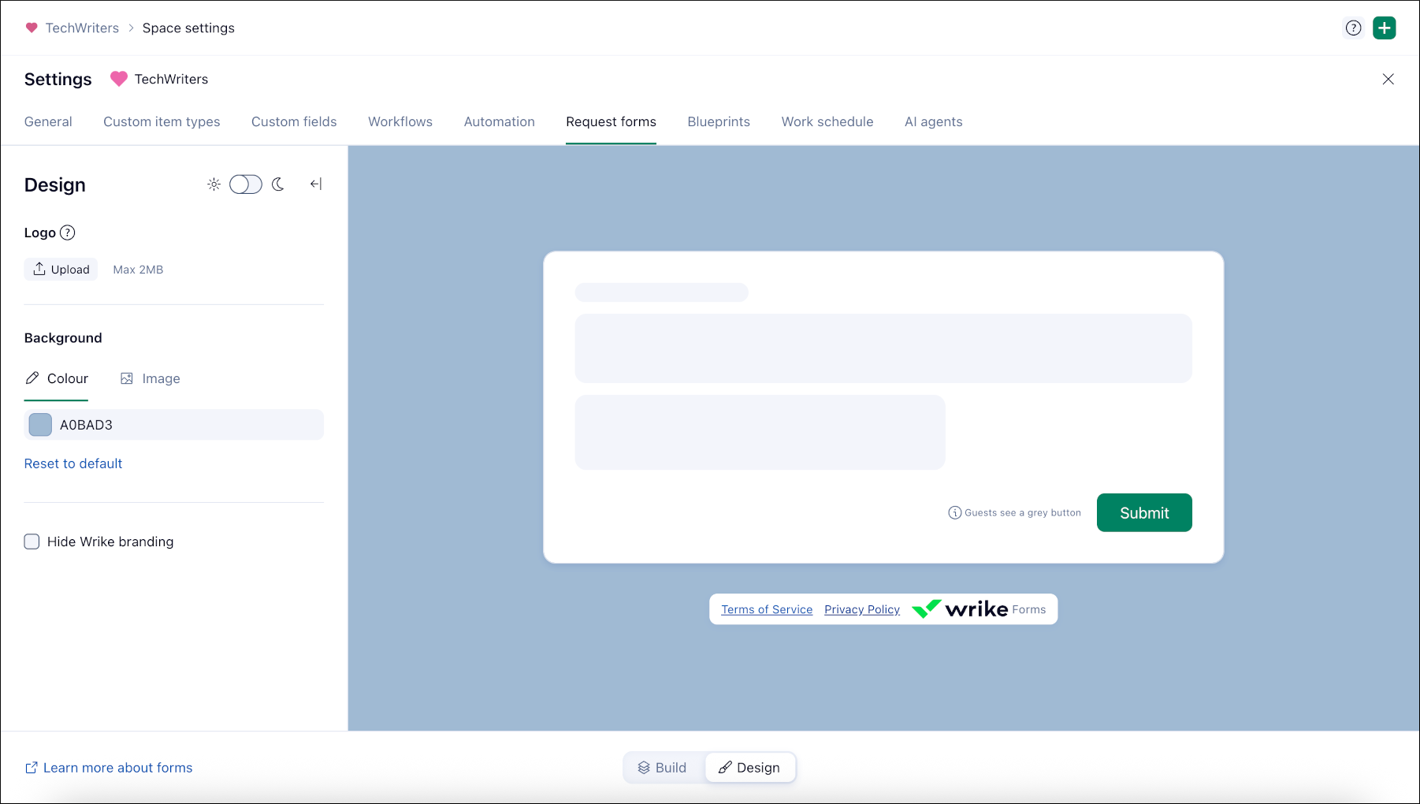Image resolution: width=1420 pixels, height=804 pixels.
Task: Open the General settings tab
Action: [48, 121]
